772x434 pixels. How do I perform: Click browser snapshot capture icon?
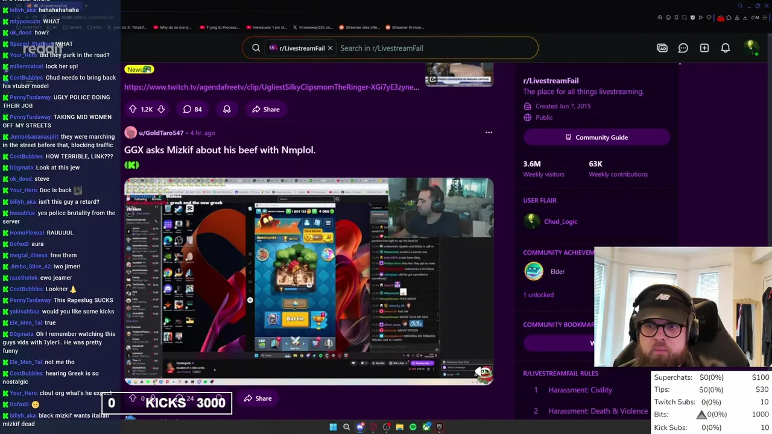coord(685,17)
